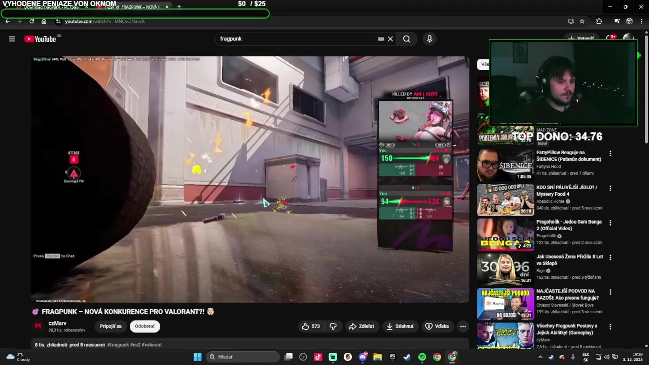Screen dimensions: 649x365
Task: Switch to Download FragPunk browser tab
Action: [x=51, y=7]
